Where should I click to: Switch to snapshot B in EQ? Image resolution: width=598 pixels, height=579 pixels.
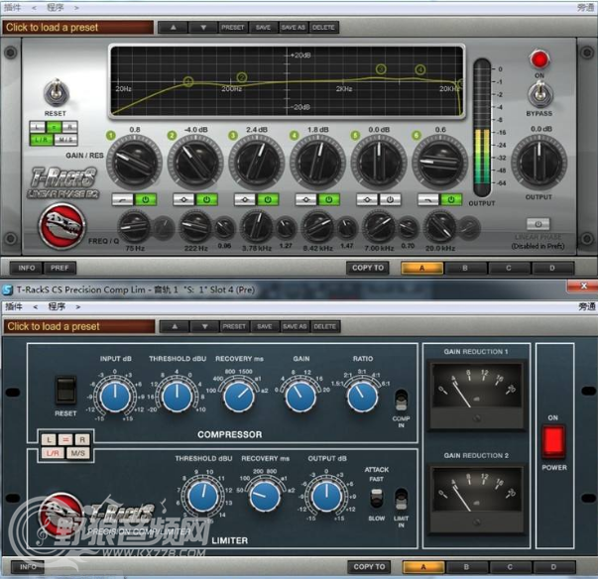(x=465, y=268)
